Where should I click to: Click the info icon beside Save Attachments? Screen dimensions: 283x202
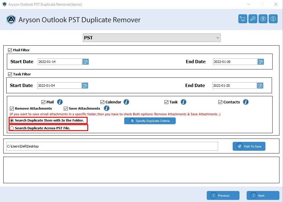tap(107, 108)
